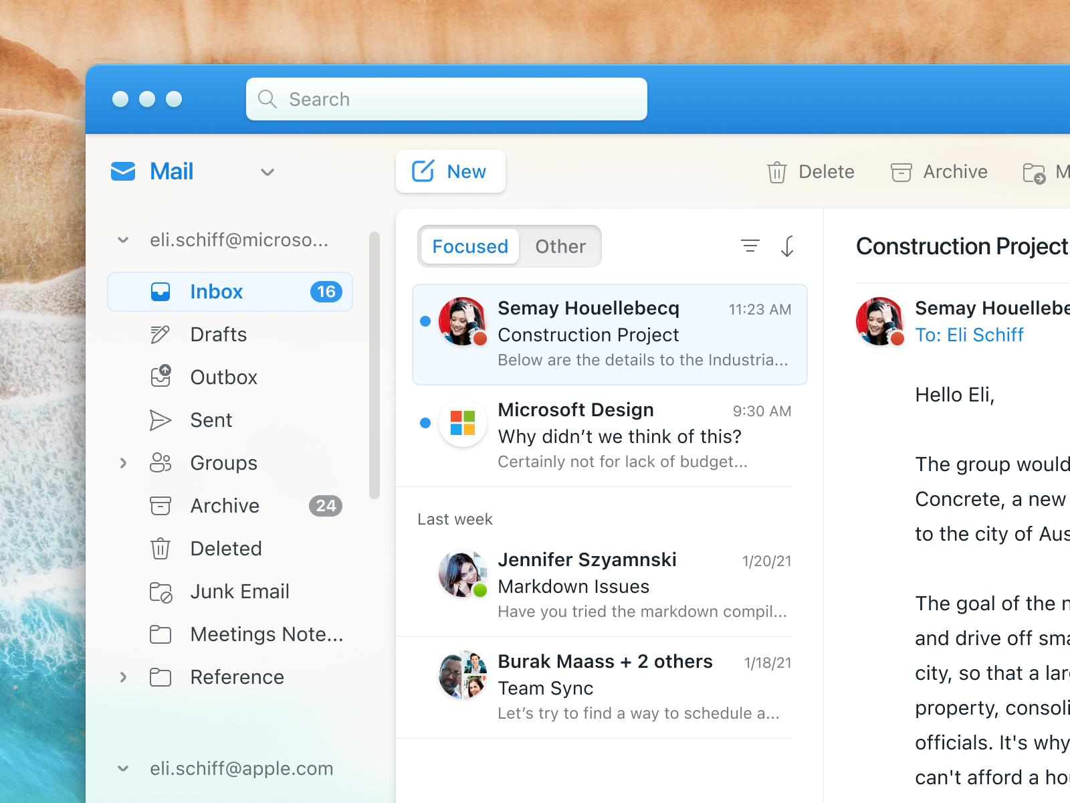The width and height of the screenshot is (1070, 803).
Task: Click the Meetings Note... folder icon
Action: (x=160, y=634)
